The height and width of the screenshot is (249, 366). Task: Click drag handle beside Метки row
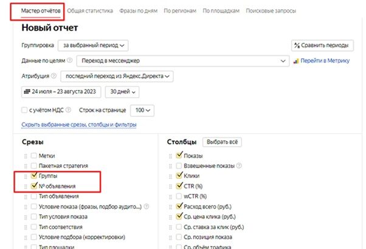[x=26, y=156]
